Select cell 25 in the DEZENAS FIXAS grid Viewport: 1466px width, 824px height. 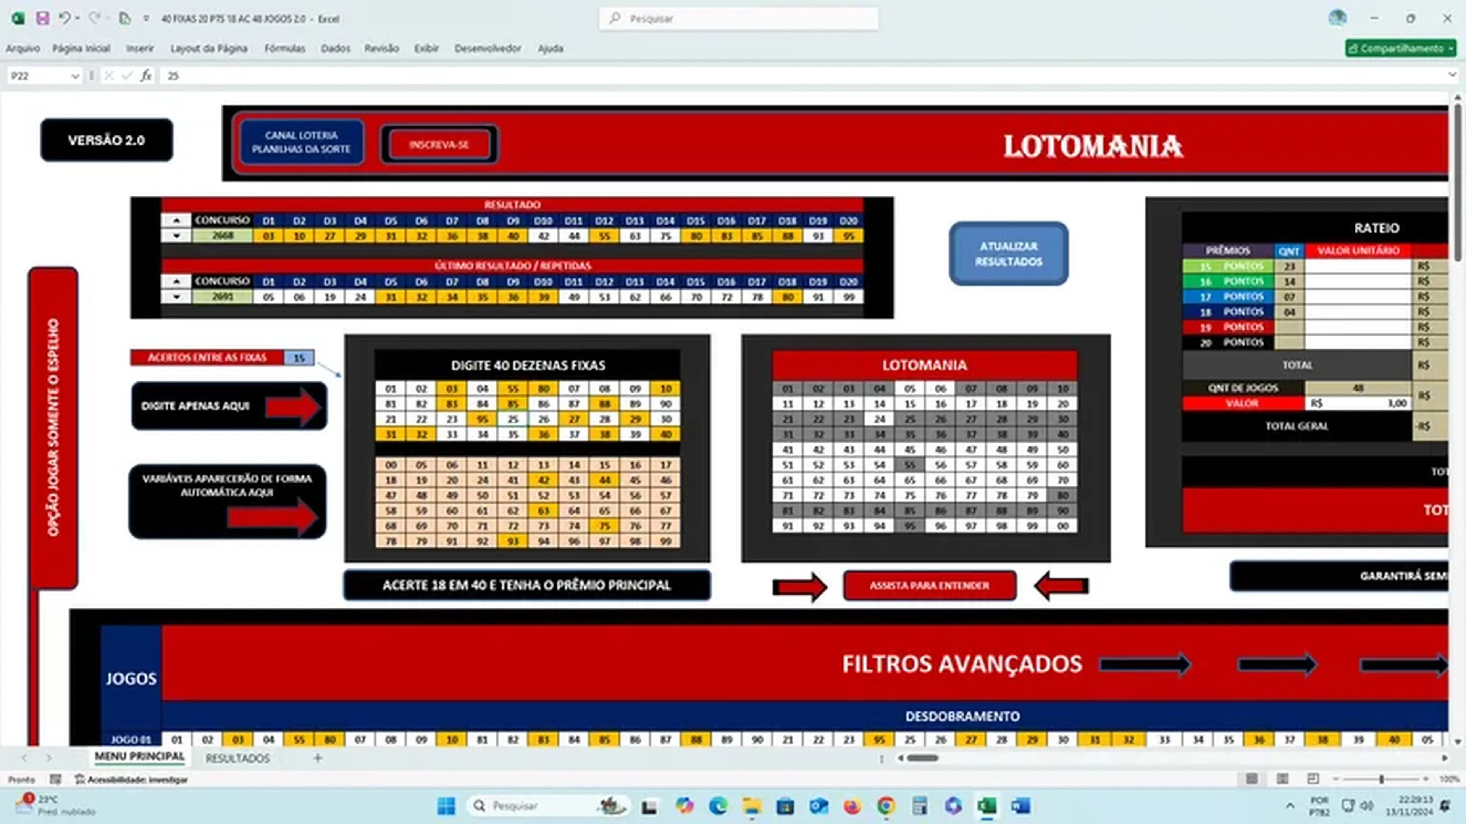[x=513, y=419]
